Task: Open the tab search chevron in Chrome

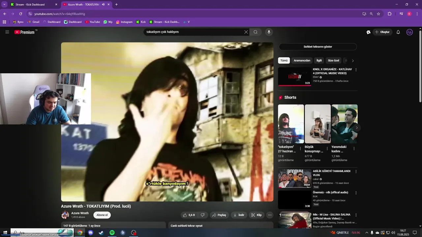Action: (4, 5)
